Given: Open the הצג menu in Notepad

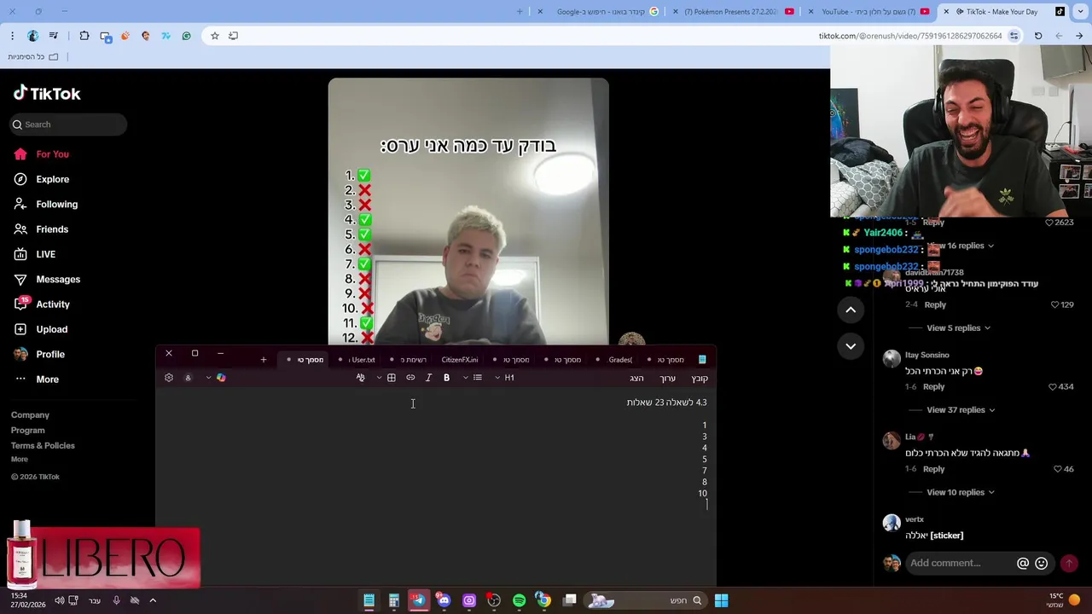Looking at the screenshot, I should (x=636, y=378).
